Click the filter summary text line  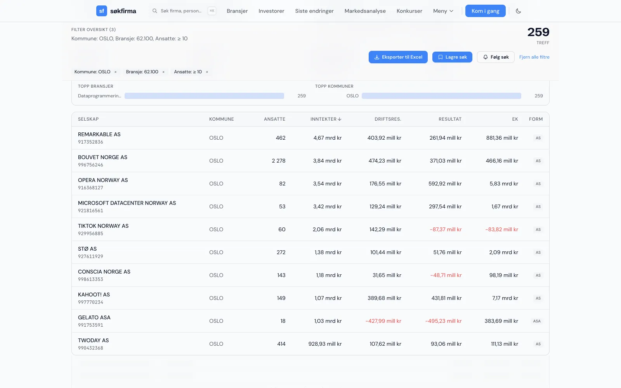point(130,38)
